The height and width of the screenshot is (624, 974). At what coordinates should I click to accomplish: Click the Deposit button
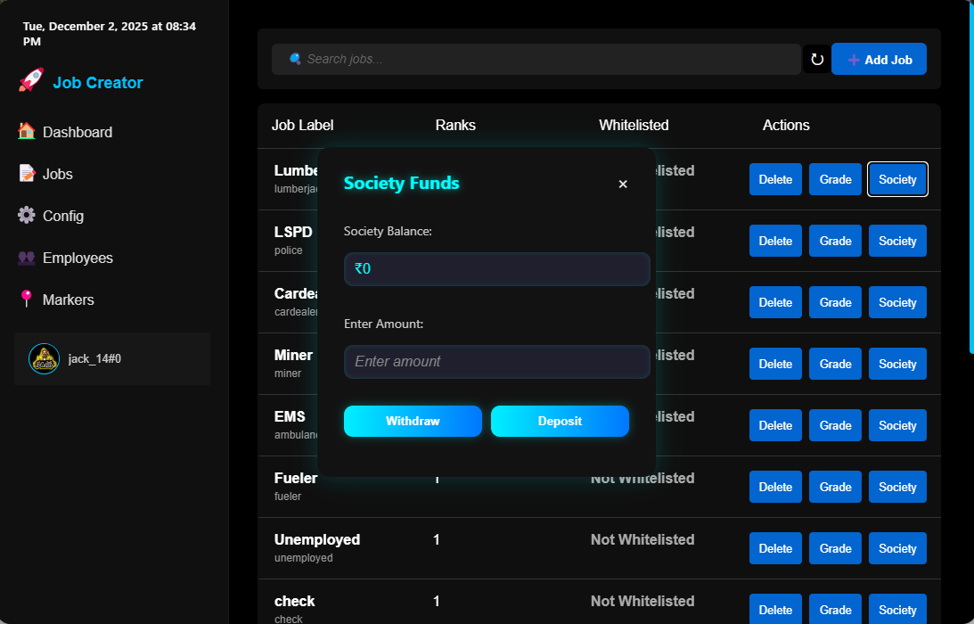560,422
